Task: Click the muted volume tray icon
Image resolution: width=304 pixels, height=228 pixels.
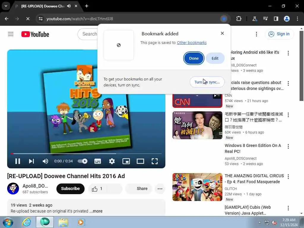Action: 274,223
